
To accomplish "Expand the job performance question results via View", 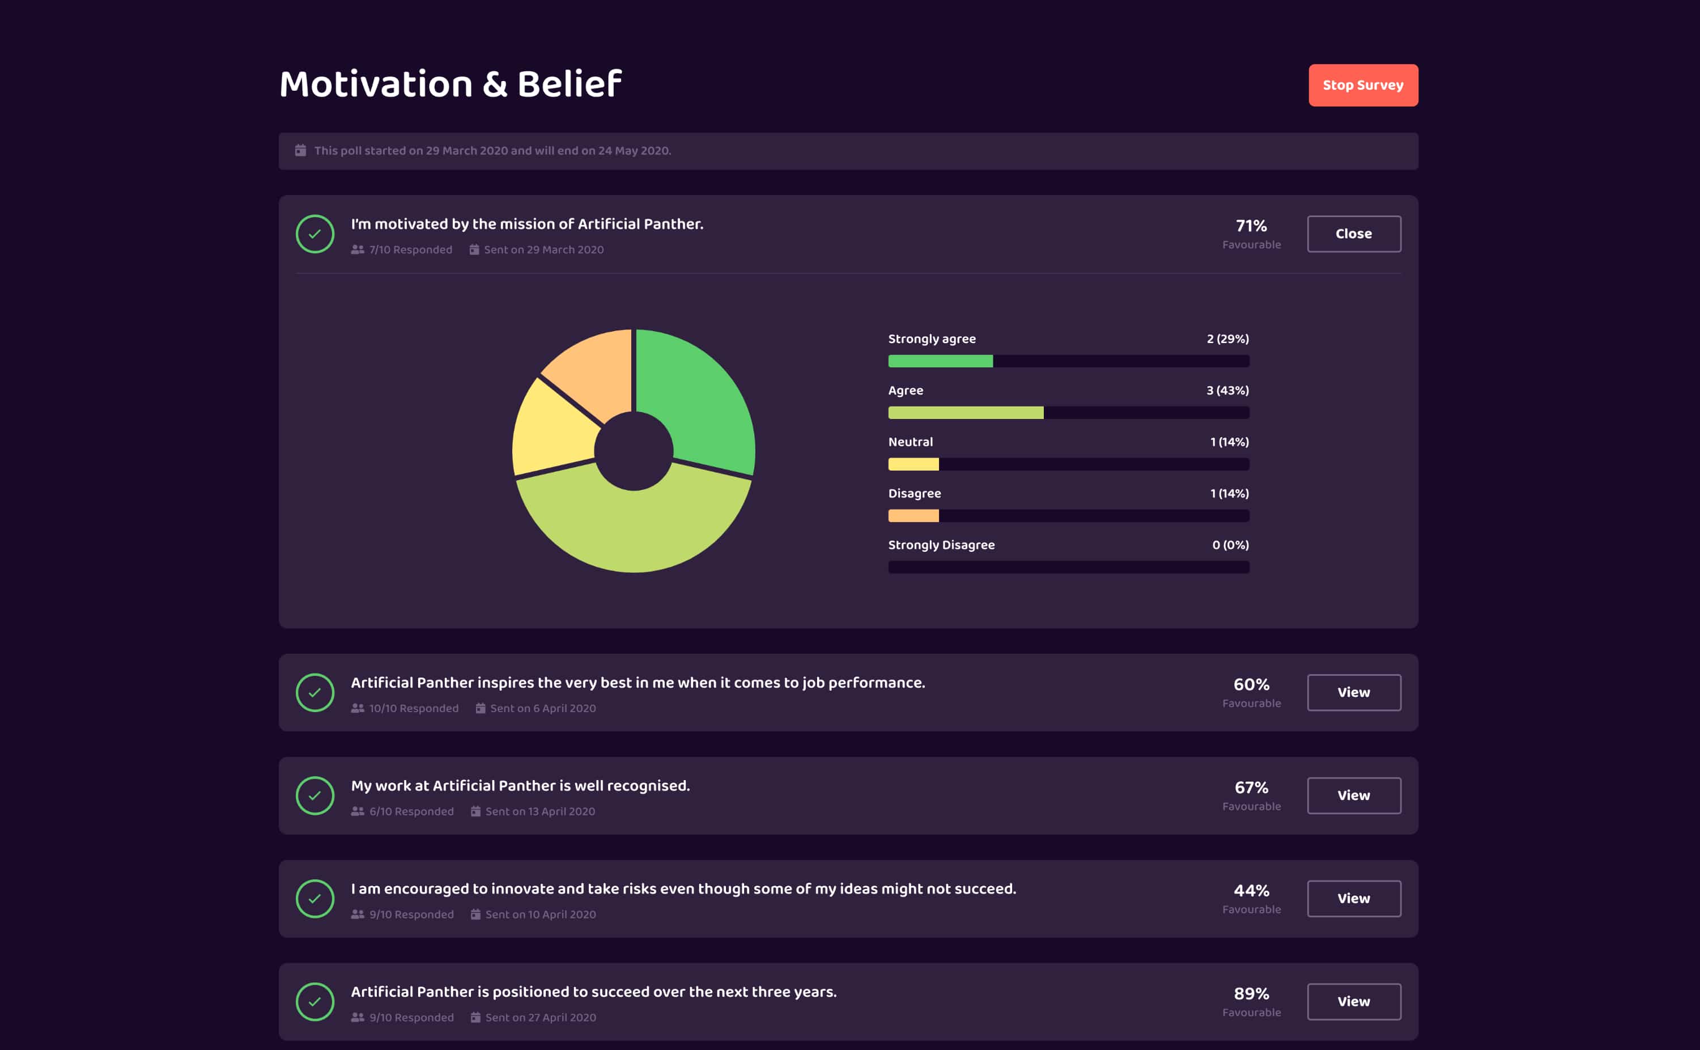I will pyautogui.click(x=1354, y=692).
